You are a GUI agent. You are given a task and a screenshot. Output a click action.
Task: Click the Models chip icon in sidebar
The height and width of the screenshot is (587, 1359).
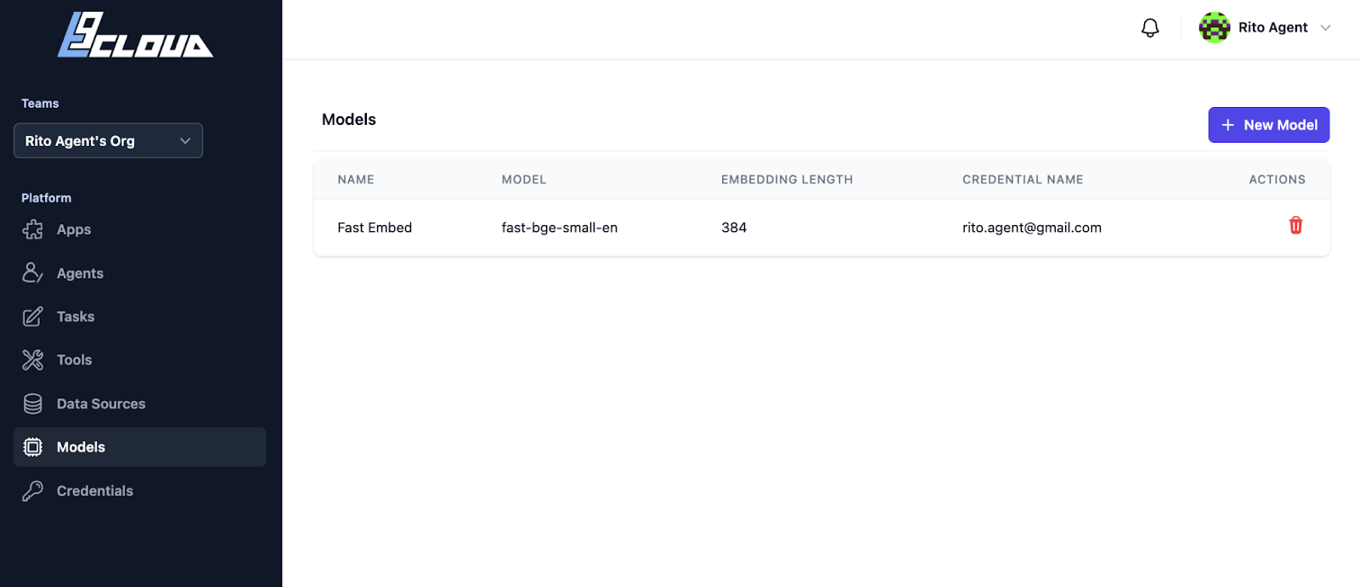coord(33,447)
